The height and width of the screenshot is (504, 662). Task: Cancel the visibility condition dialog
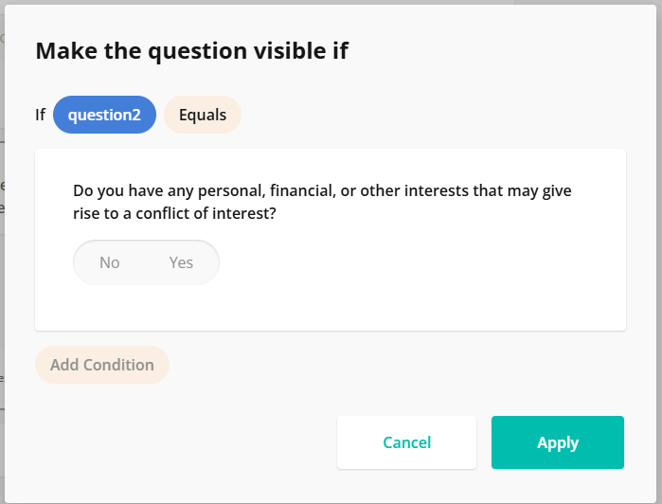pos(406,442)
